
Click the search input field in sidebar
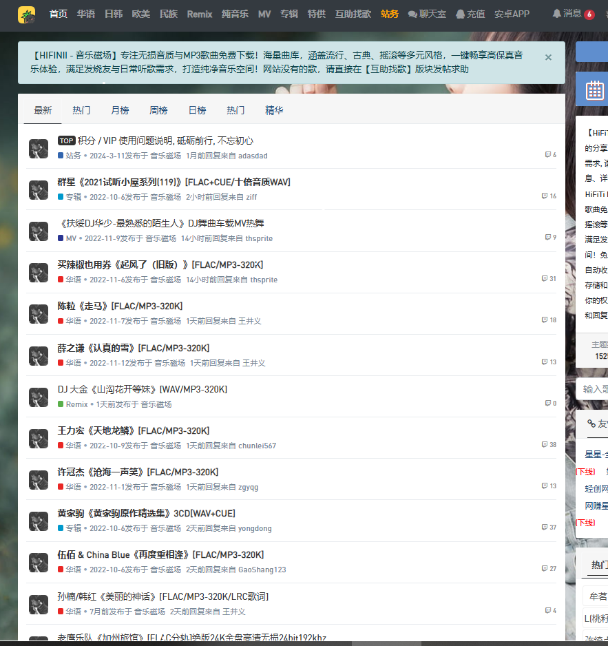593,389
